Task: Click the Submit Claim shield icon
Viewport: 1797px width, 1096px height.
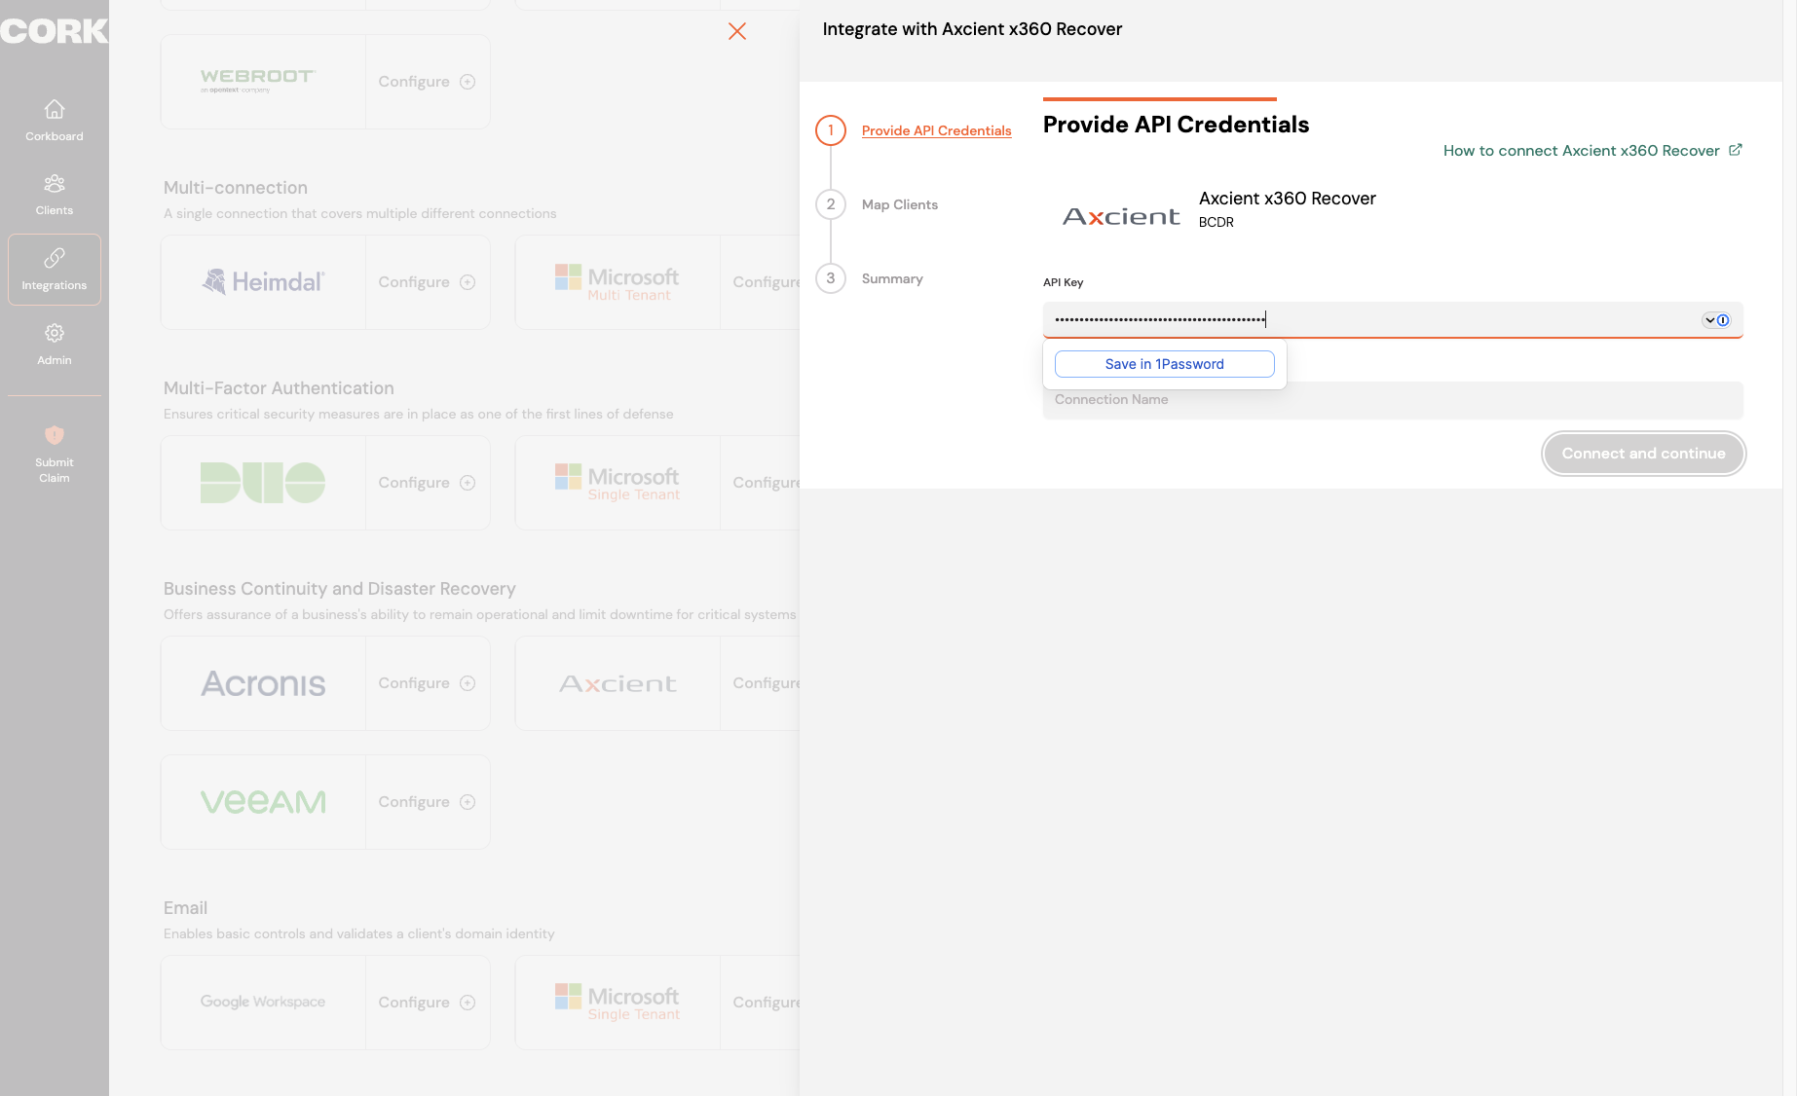Action: 55,435
